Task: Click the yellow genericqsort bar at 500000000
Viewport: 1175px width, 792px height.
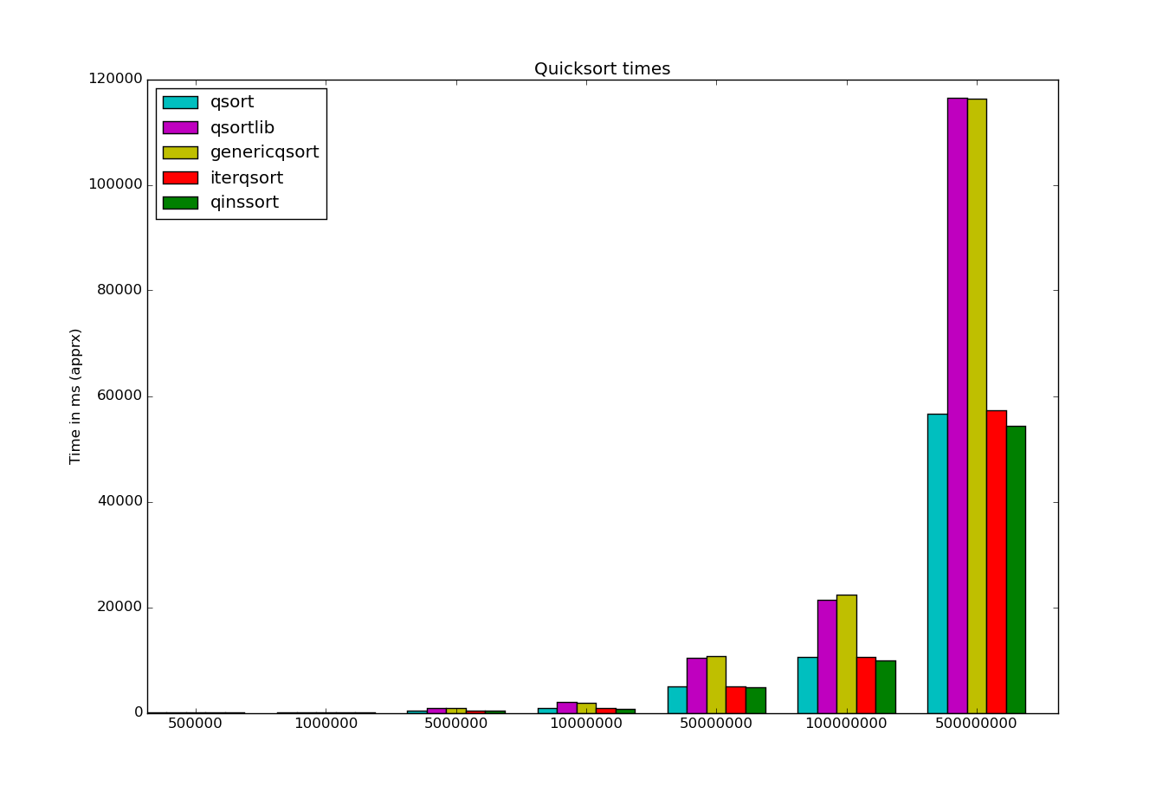Action: tap(977, 406)
